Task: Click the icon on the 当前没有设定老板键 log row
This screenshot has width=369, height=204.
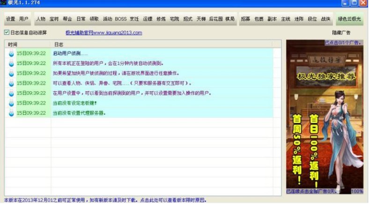Action: pos(11,103)
